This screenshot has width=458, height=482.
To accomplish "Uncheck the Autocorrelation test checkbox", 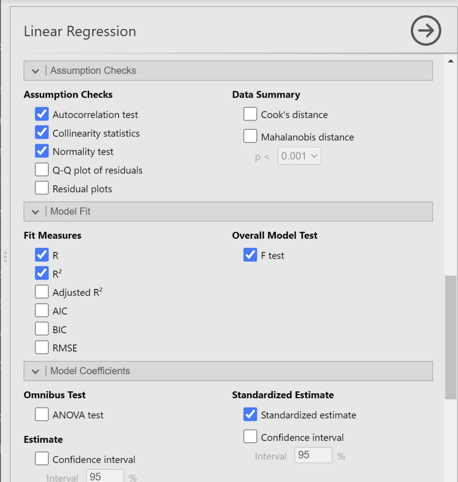I will click(x=42, y=115).
